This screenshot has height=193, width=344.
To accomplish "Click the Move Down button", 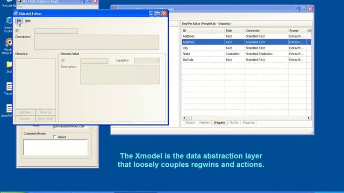I will 45,119.
